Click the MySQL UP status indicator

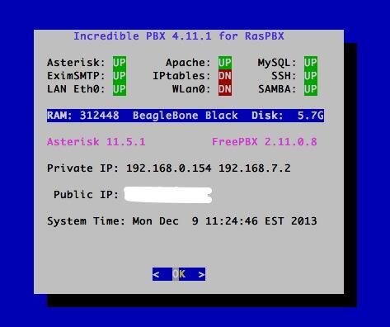click(311, 63)
